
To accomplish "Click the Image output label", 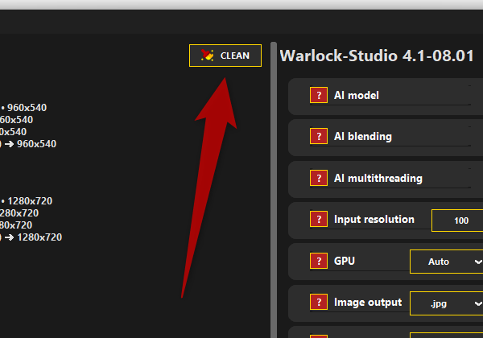I will click(368, 303).
